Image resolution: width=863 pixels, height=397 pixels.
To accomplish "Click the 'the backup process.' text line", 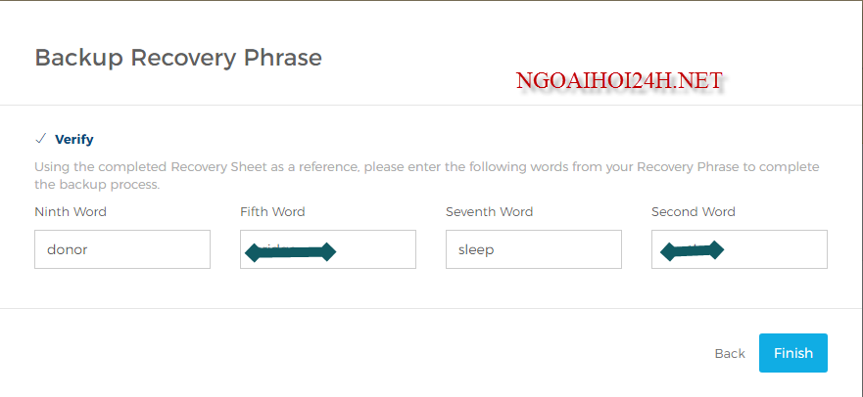I will click(x=97, y=184).
